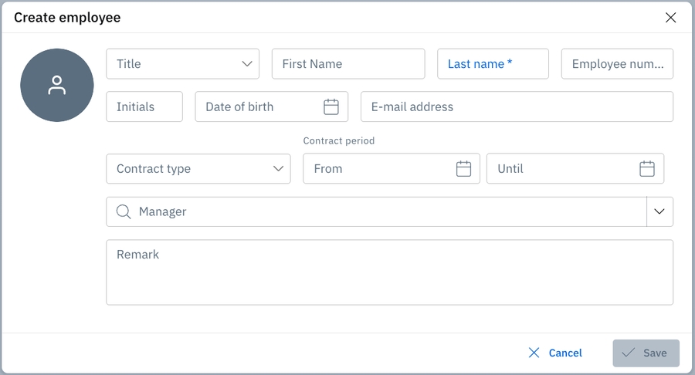Screen dimensions: 695x375
Task: Click the search magnifier in Manager field
Action: [123, 212]
